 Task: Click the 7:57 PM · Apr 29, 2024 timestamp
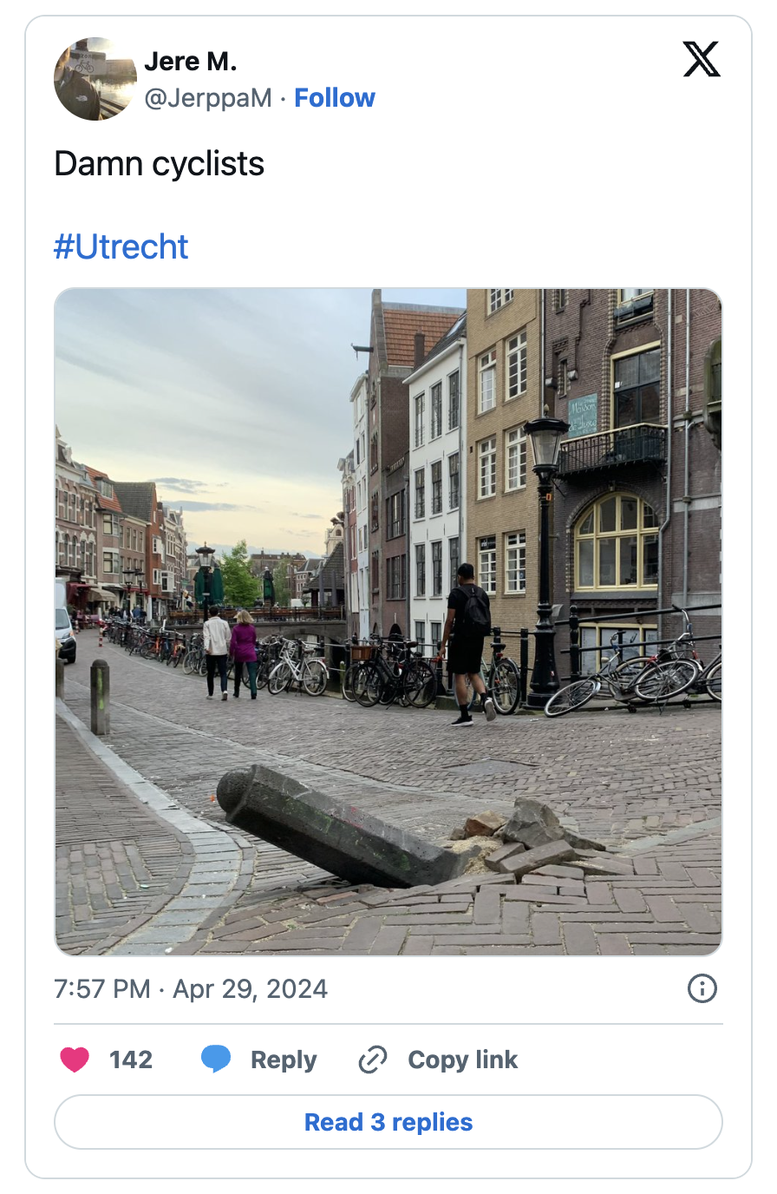(191, 988)
